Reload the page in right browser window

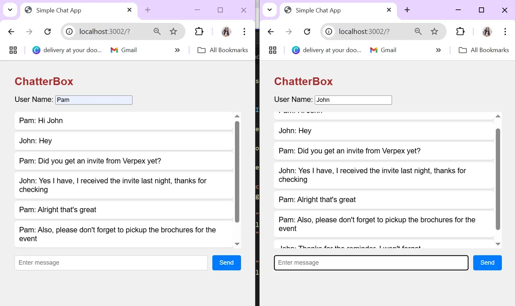pyautogui.click(x=307, y=32)
